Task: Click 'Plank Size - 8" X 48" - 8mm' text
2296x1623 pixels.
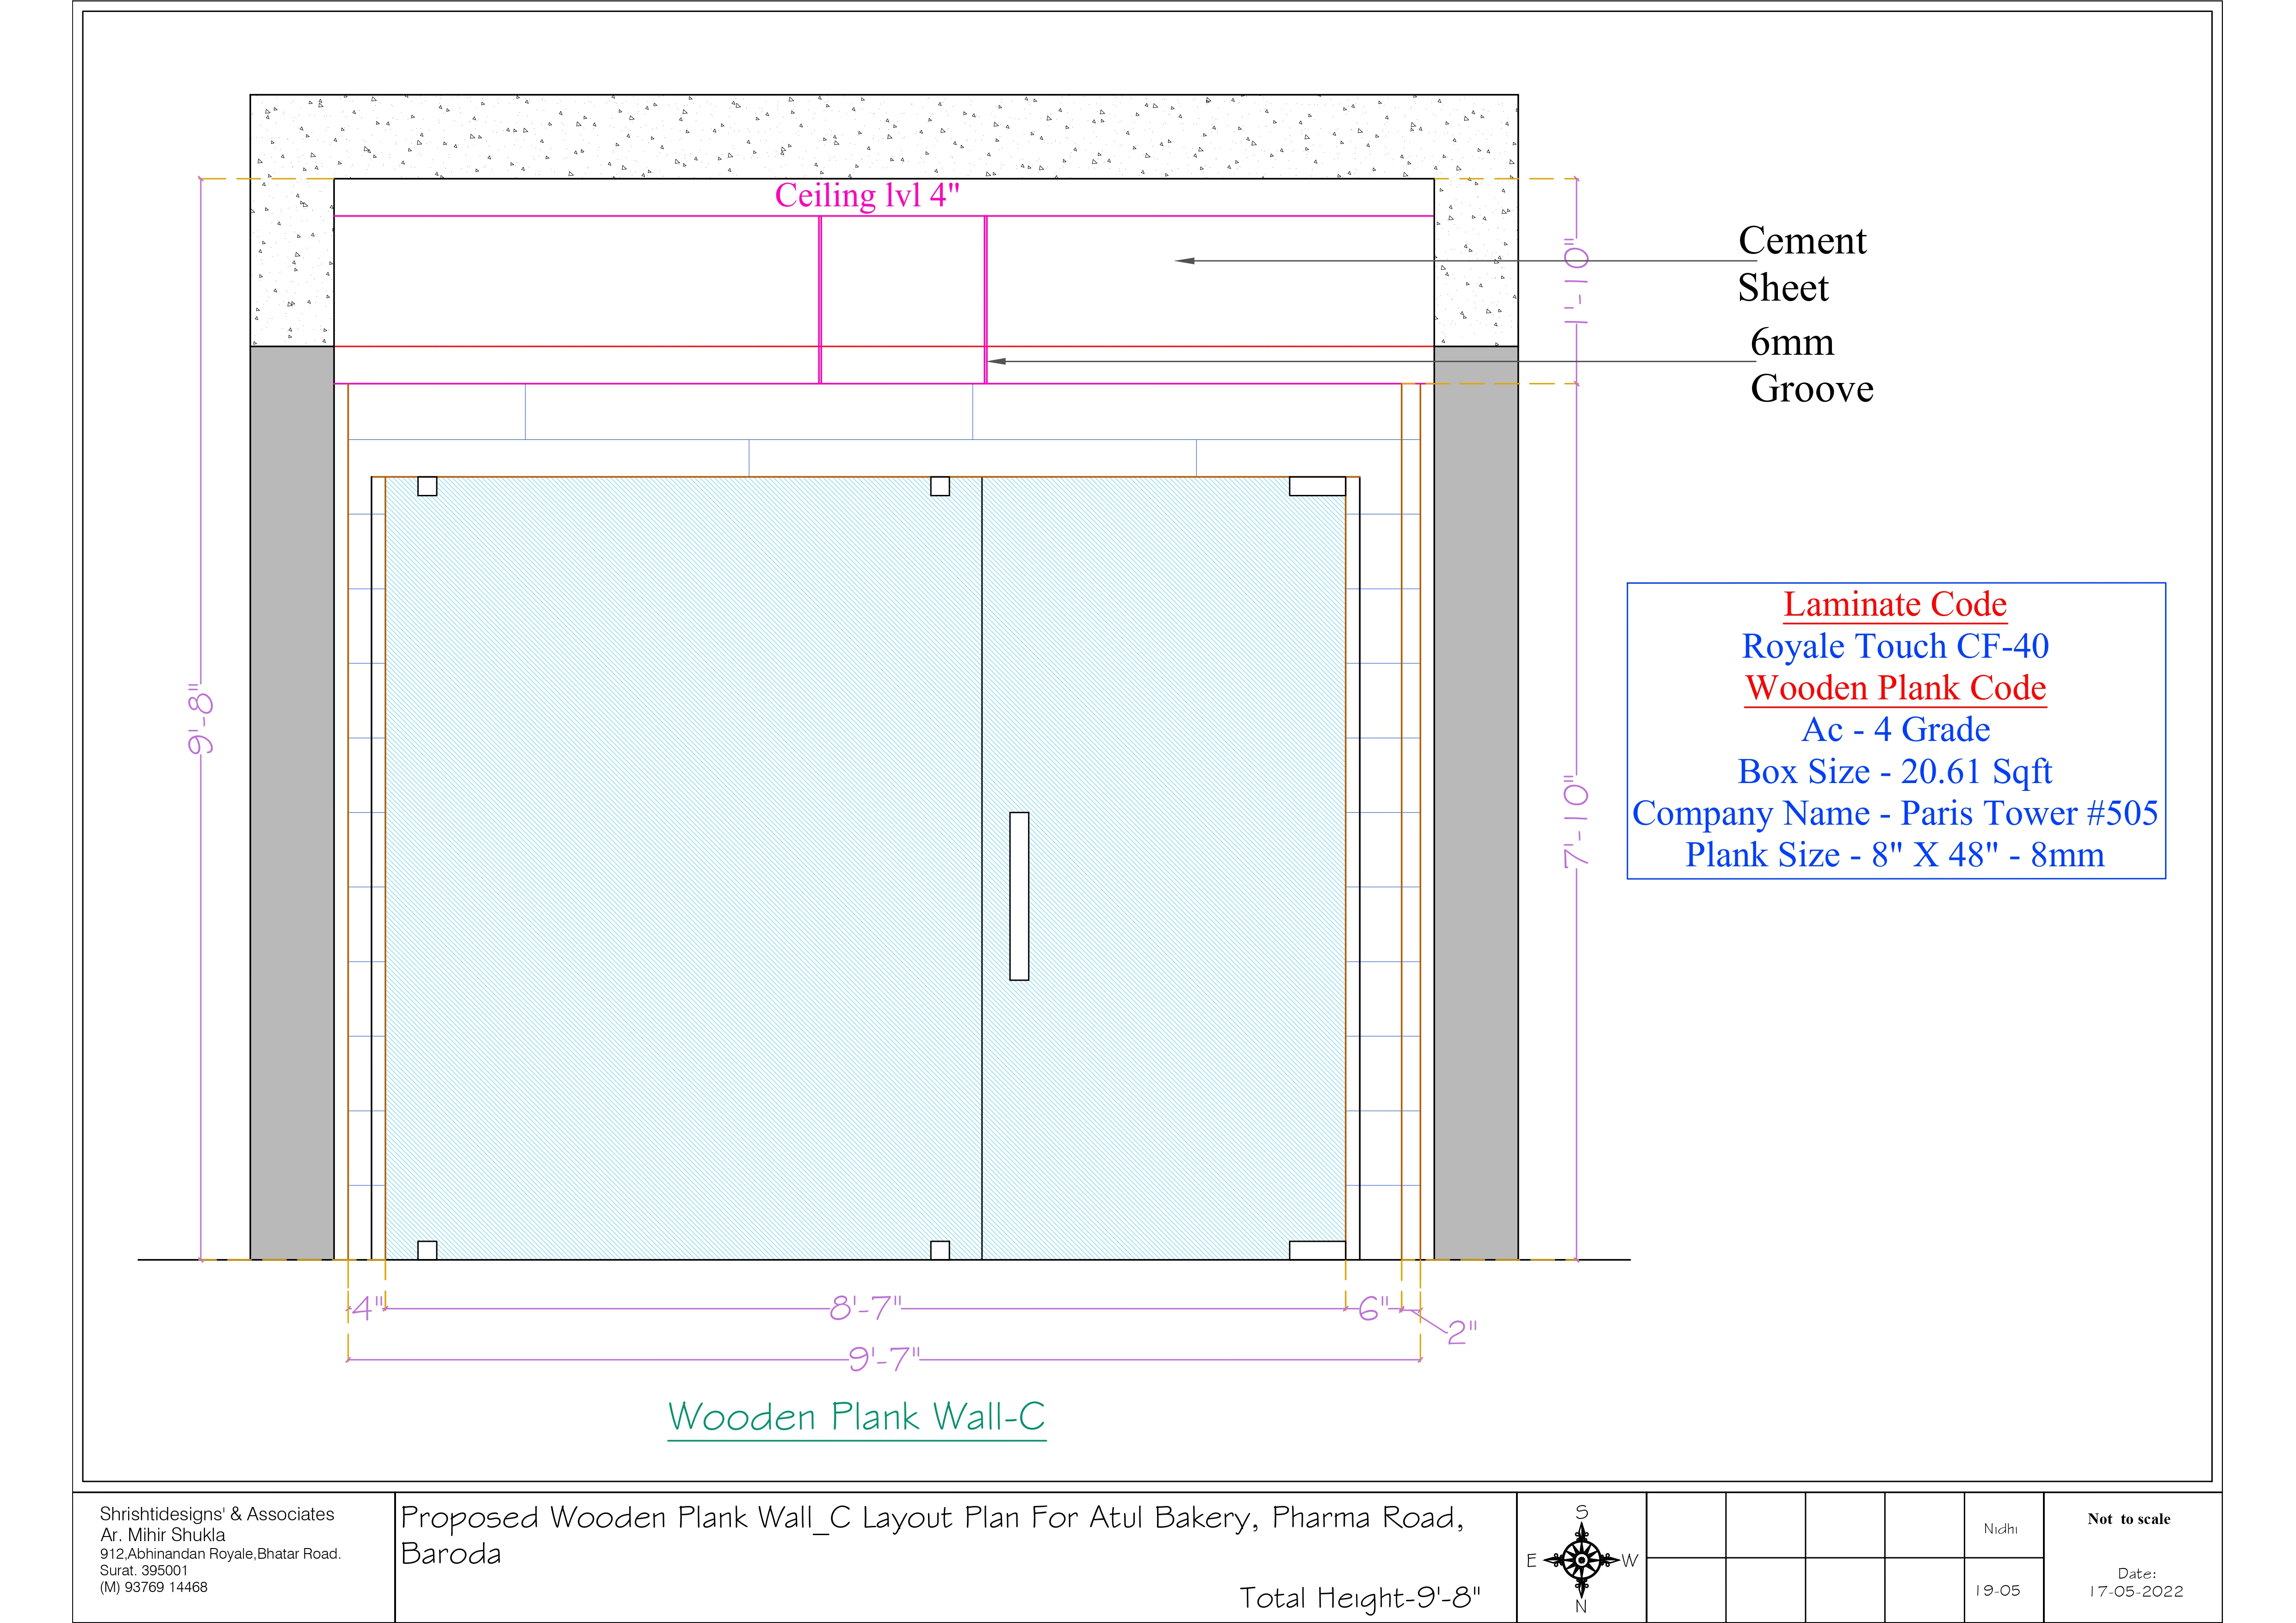Action: (x=1895, y=855)
